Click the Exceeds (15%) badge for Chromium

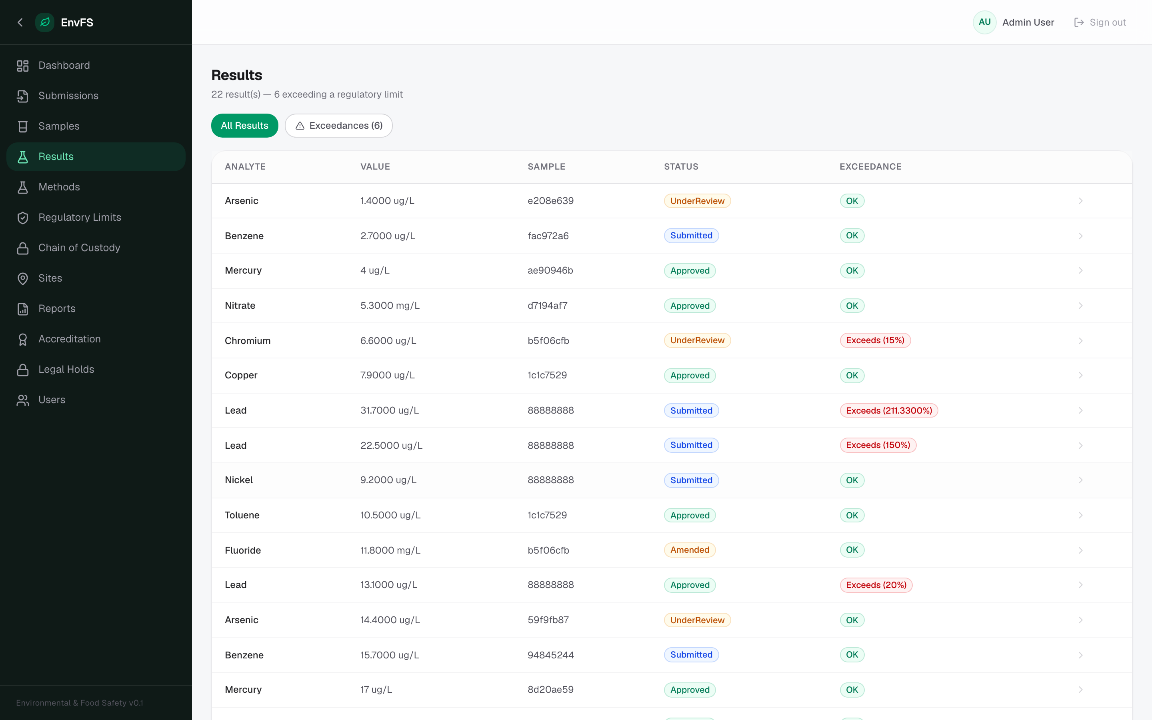pyautogui.click(x=875, y=340)
